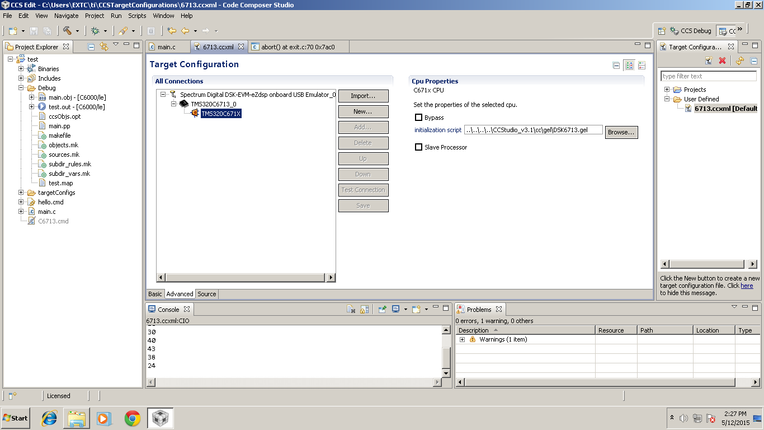
Task: Open Internet Explorer from taskbar
Action: pos(50,418)
